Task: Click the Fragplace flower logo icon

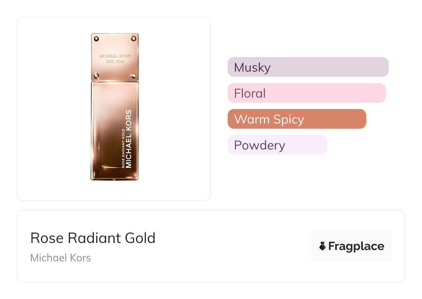Action: (323, 246)
